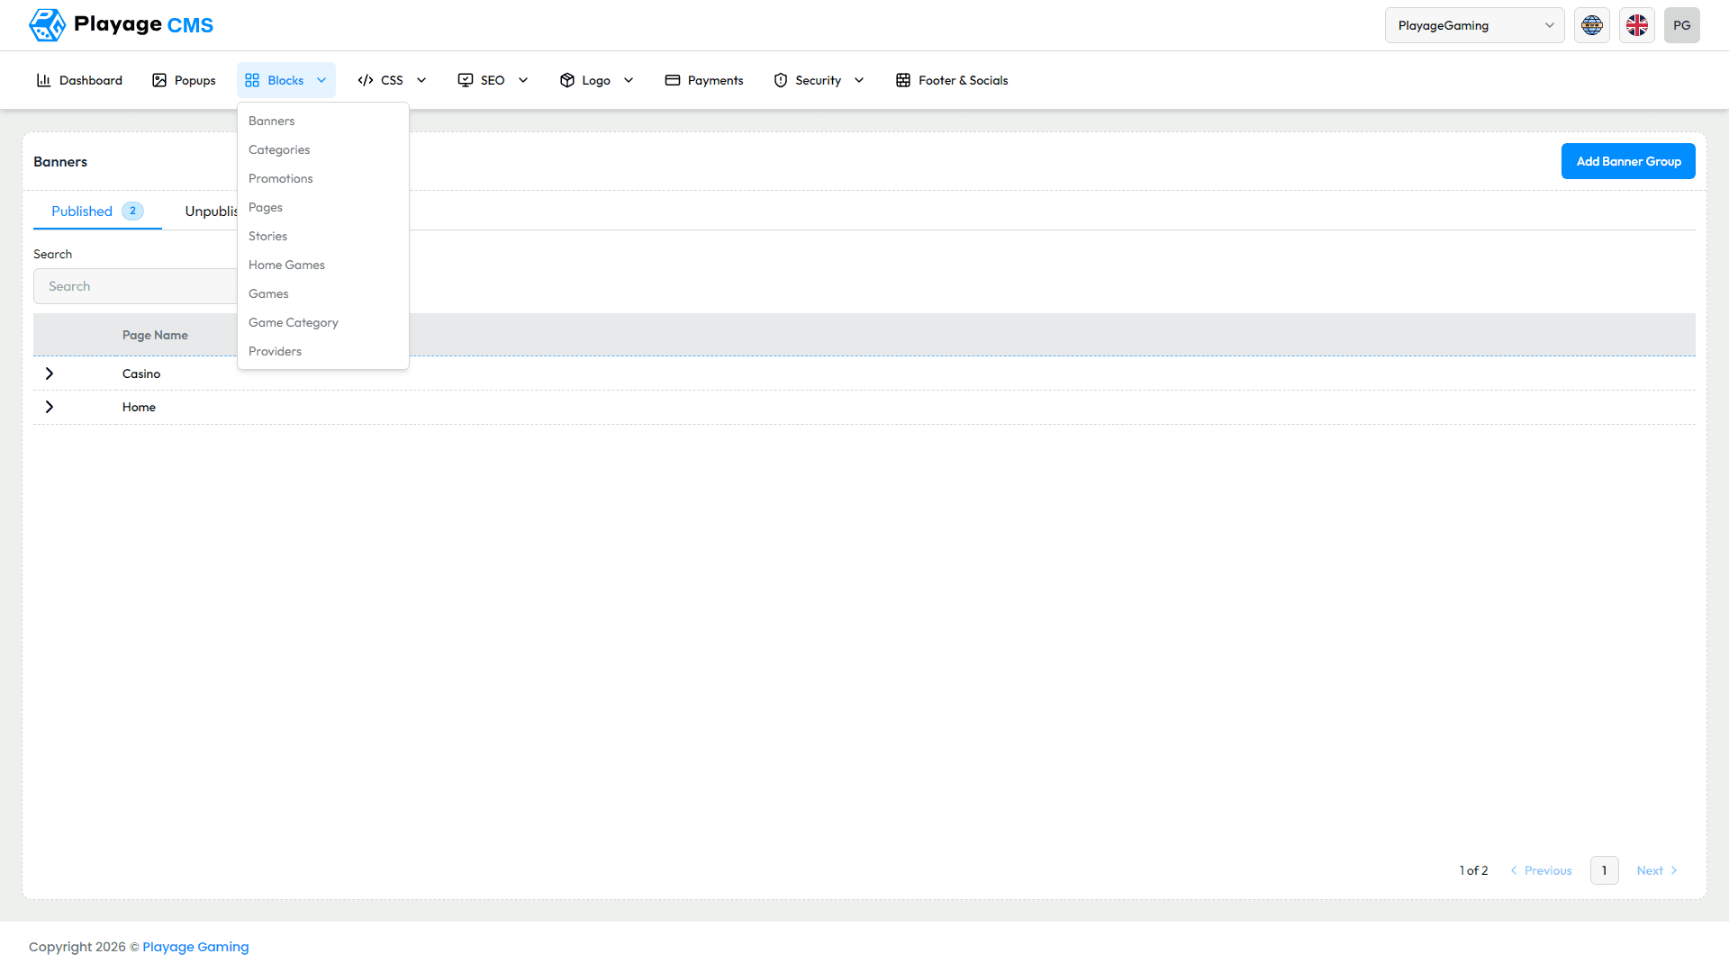Switch language via UK flag icon
The image size is (1729, 972).
[x=1637, y=25]
